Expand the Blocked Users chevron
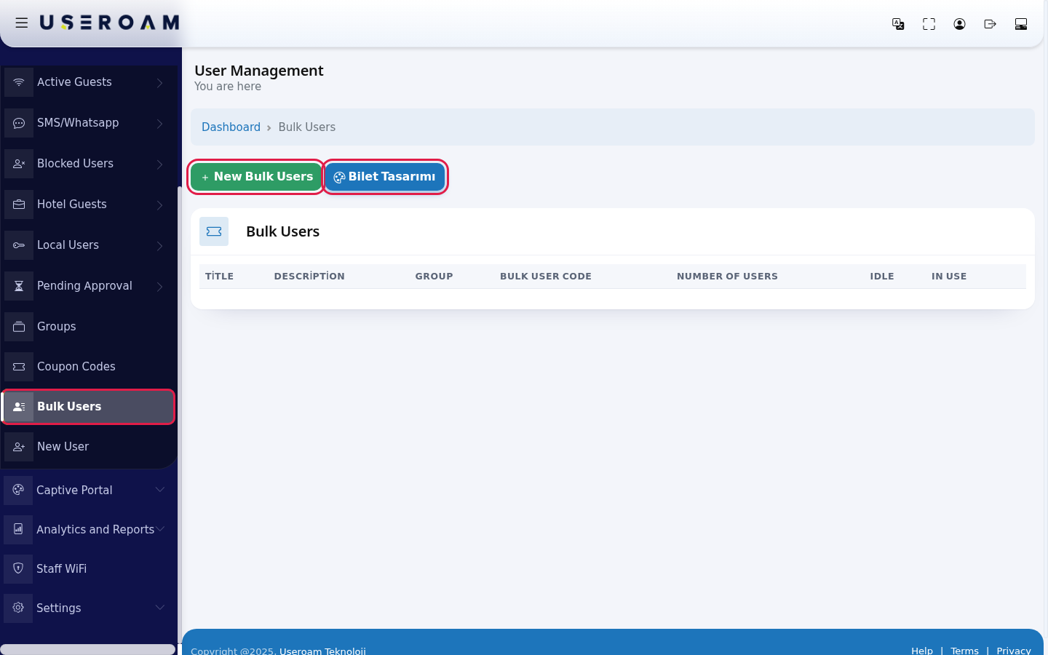The height and width of the screenshot is (655, 1048). click(160, 164)
